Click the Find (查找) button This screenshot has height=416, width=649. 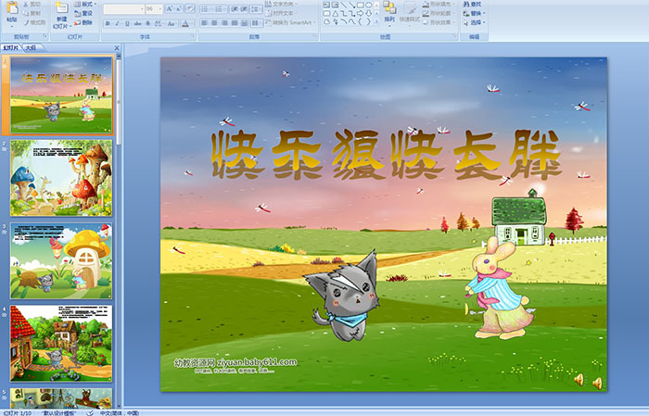[472, 4]
